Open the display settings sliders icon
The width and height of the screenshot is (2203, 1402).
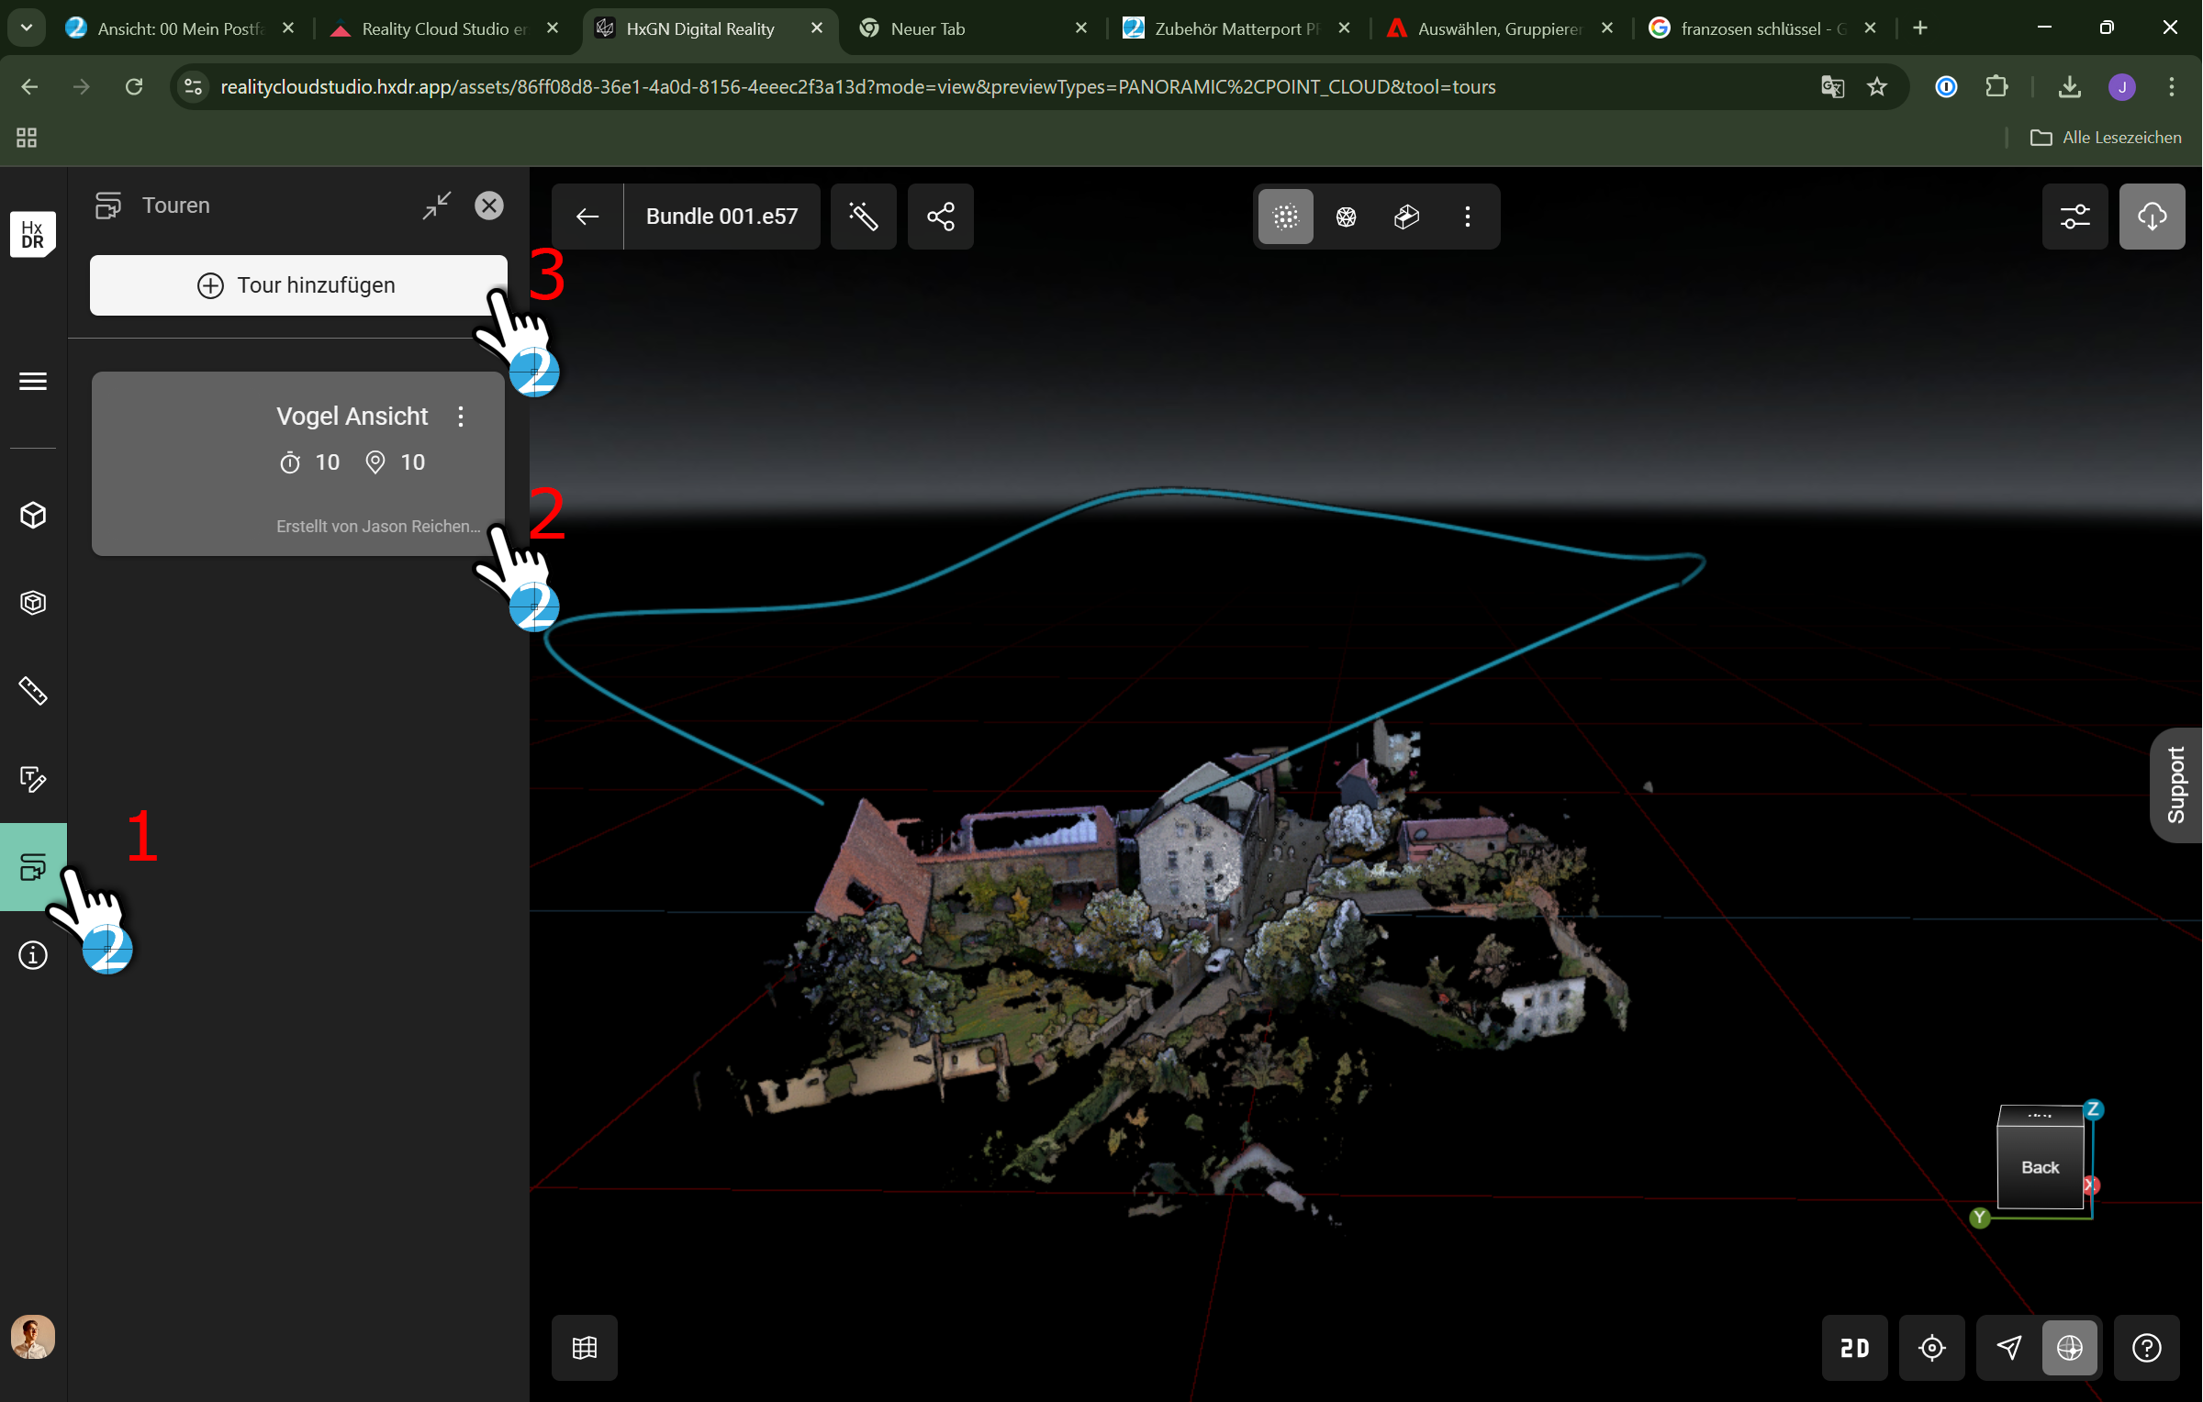point(2075,217)
